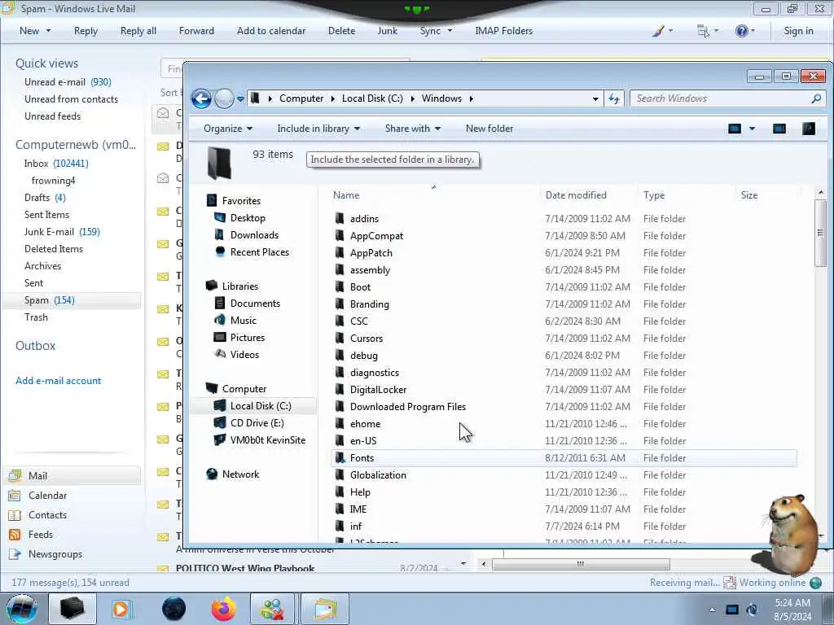Click the Change your view icon

click(x=735, y=129)
